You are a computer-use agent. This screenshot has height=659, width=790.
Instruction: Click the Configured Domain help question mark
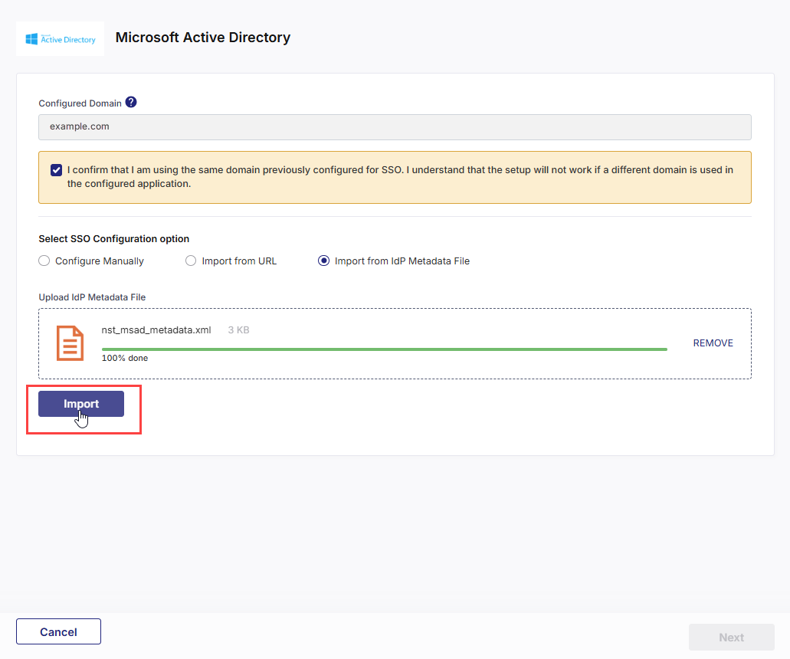pyautogui.click(x=131, y=103)
